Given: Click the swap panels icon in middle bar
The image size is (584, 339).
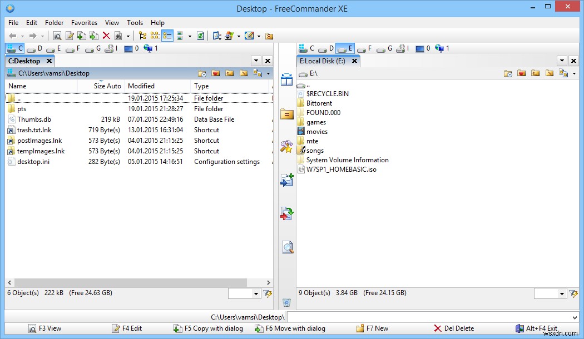Looking at the screenshot, I should [x=287, y=79].
